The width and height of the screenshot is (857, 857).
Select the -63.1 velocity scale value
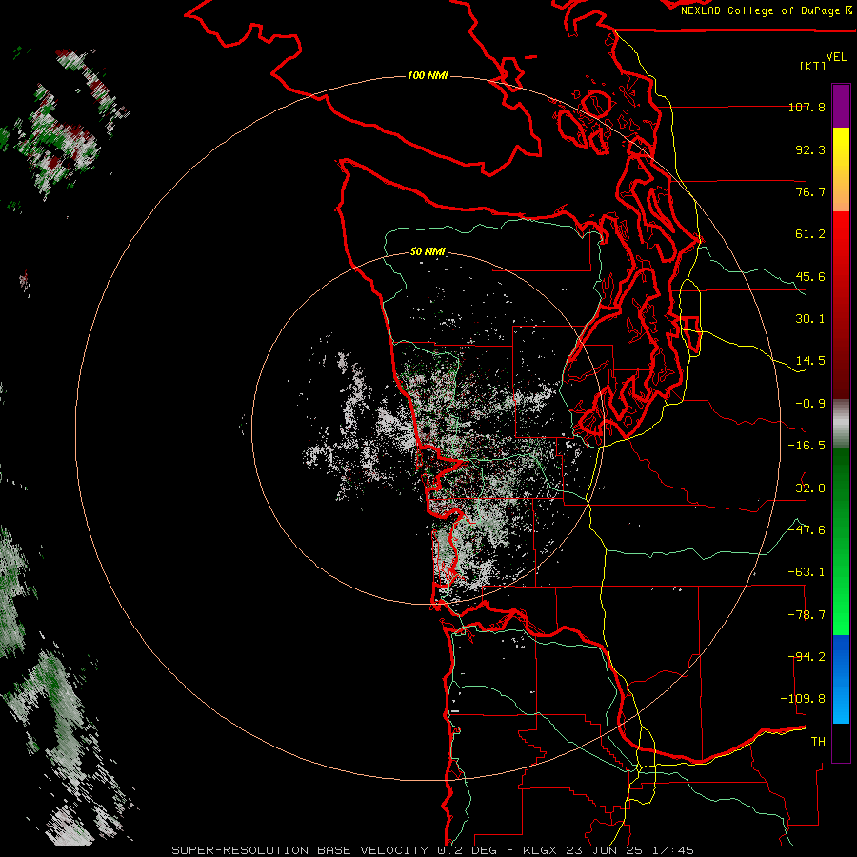click(x=807, y=572)
